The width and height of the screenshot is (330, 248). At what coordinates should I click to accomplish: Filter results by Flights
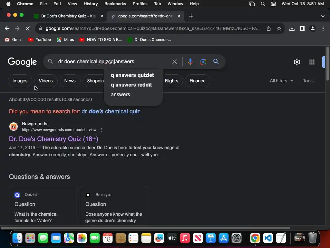pyautogui.click(x=171, y=81)
